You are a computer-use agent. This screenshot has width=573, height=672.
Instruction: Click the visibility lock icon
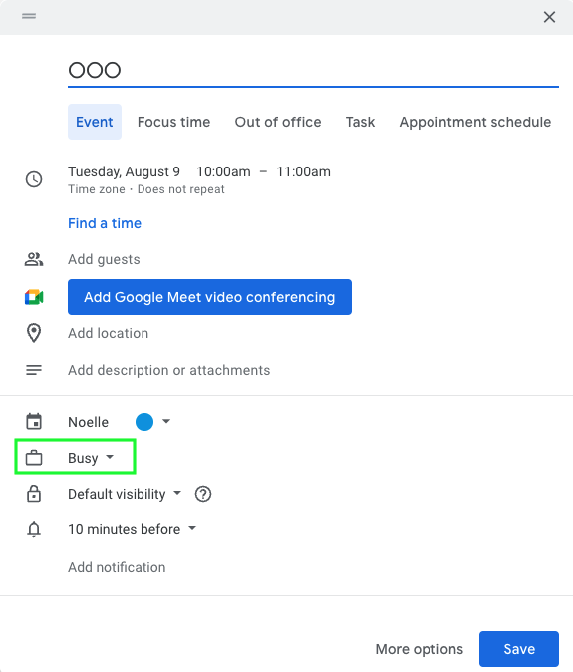(x=34, y=494)
